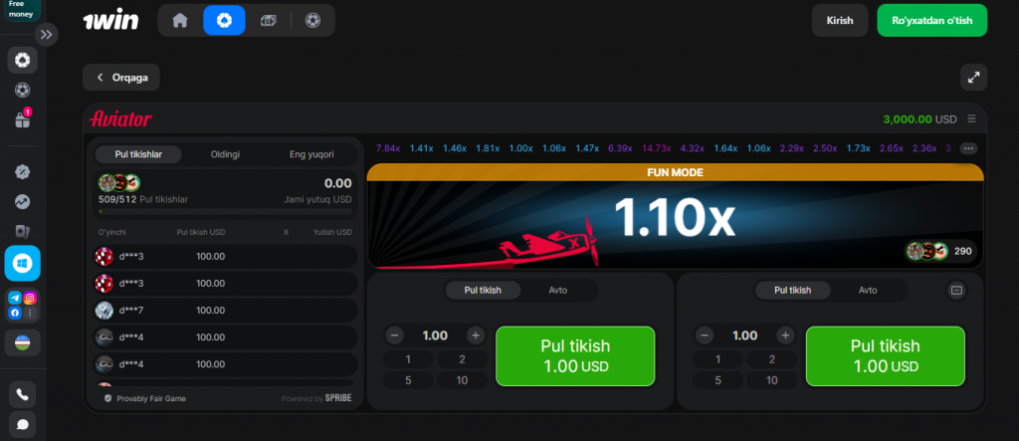Choose quick bet 10 in right panel

772,380
